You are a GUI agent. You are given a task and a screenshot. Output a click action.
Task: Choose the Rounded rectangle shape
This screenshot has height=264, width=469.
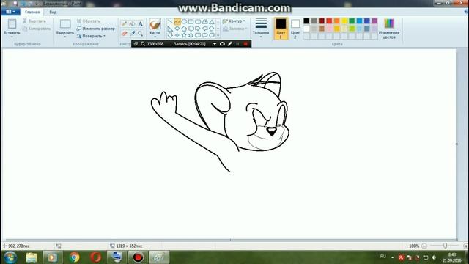198,21
